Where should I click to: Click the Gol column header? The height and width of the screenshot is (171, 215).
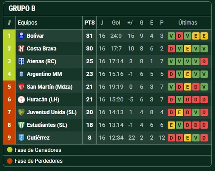tap(116, 23)
